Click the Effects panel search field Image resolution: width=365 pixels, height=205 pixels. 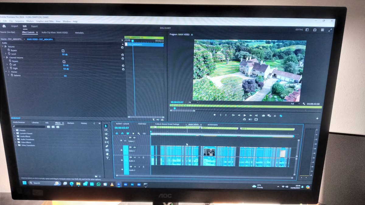coord(29,127)
